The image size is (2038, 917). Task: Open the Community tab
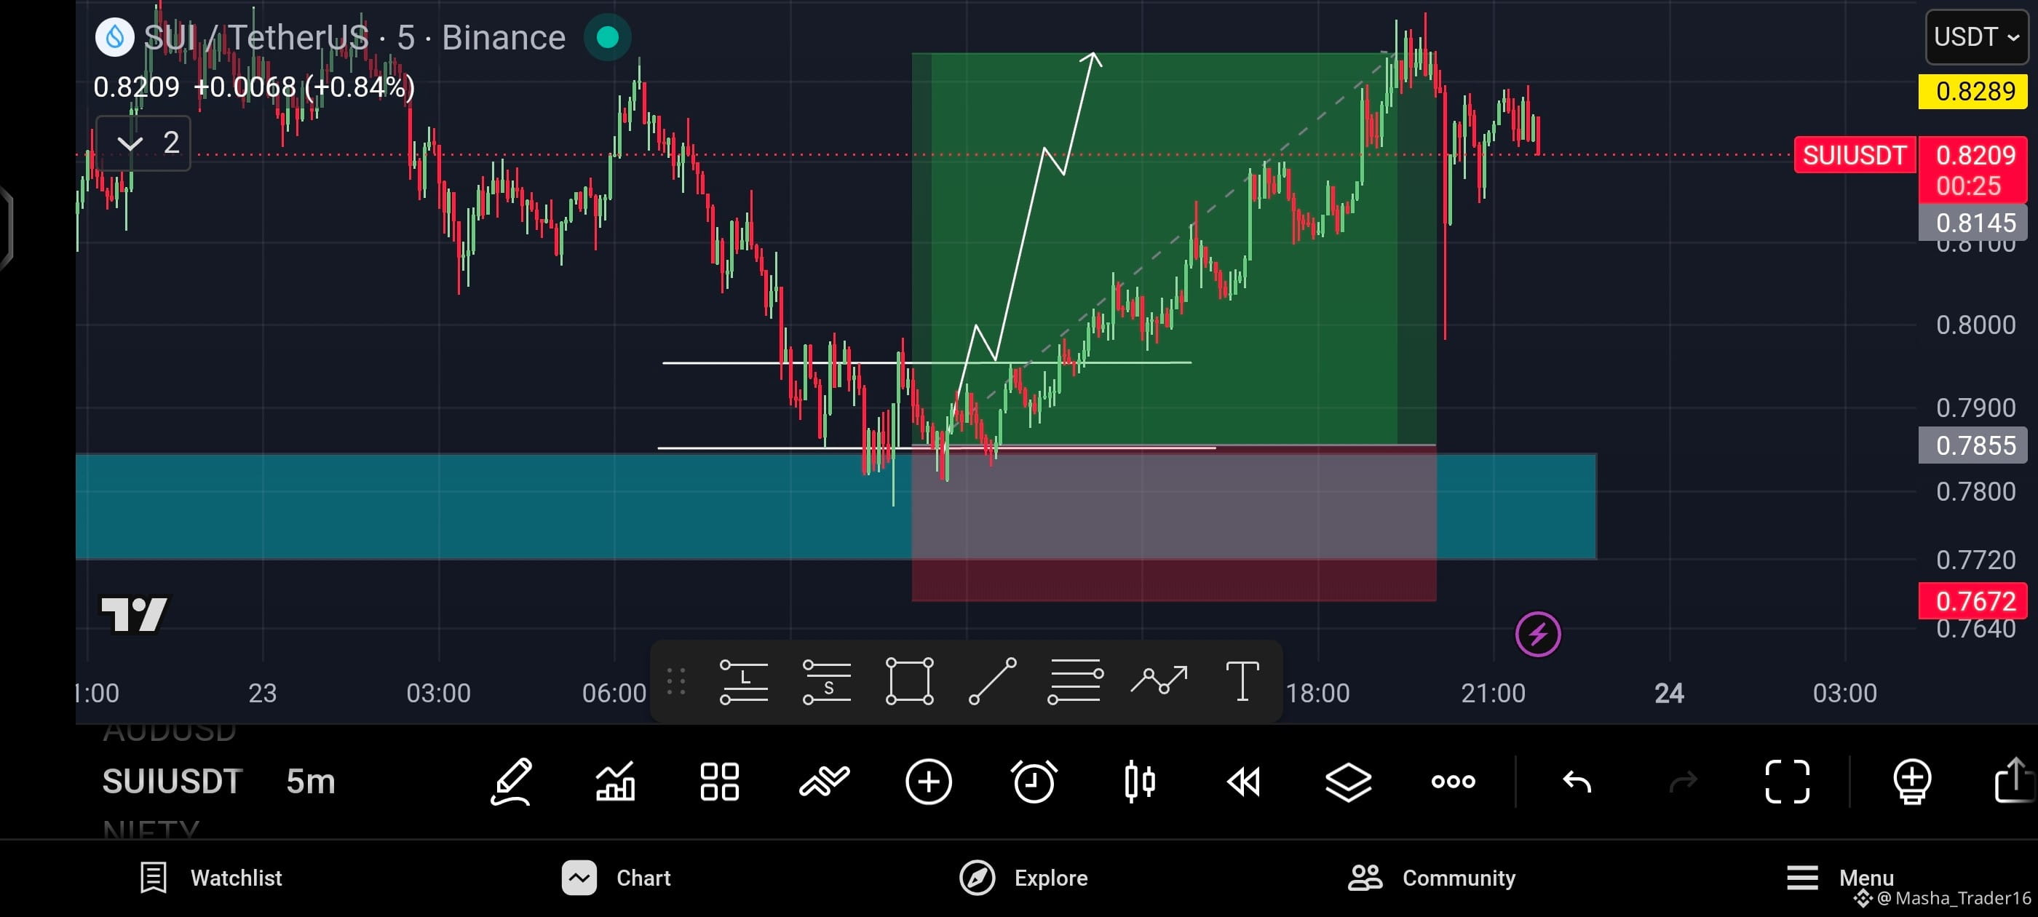pyautogui.click(x=1432, y=878)
